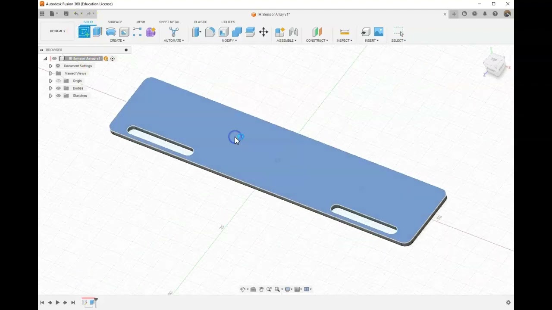Image resolution: width=552 pixels, height=310 pixels.
Task: Toggle visibility of Origin folder
Action: tap(58, 81)
